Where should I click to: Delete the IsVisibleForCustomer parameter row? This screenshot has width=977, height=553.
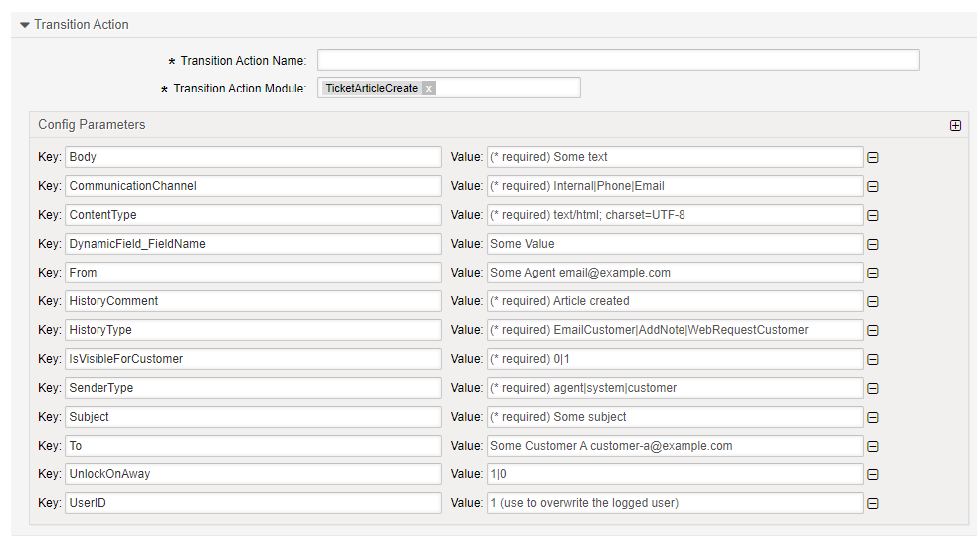pyautogui.click(x=873, y=359)
